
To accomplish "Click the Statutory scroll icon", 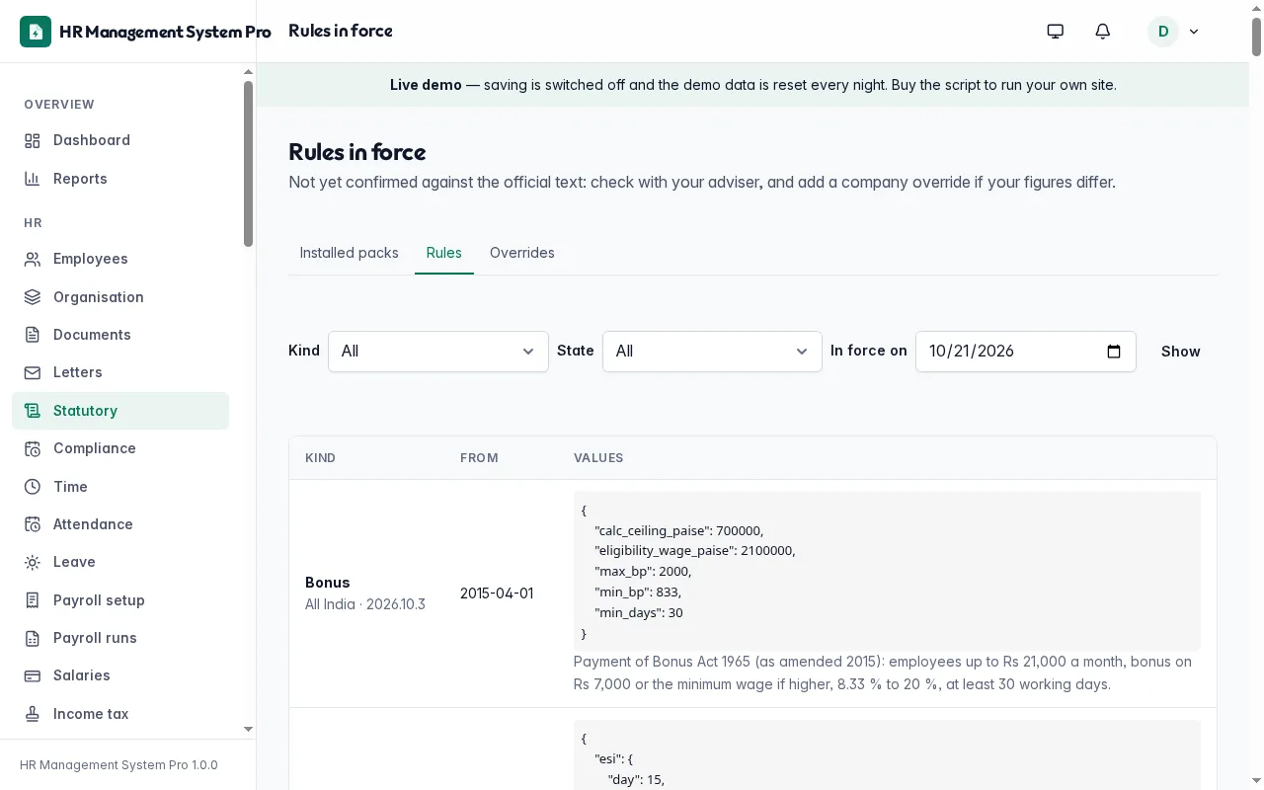I will click(x=33, y=411).
